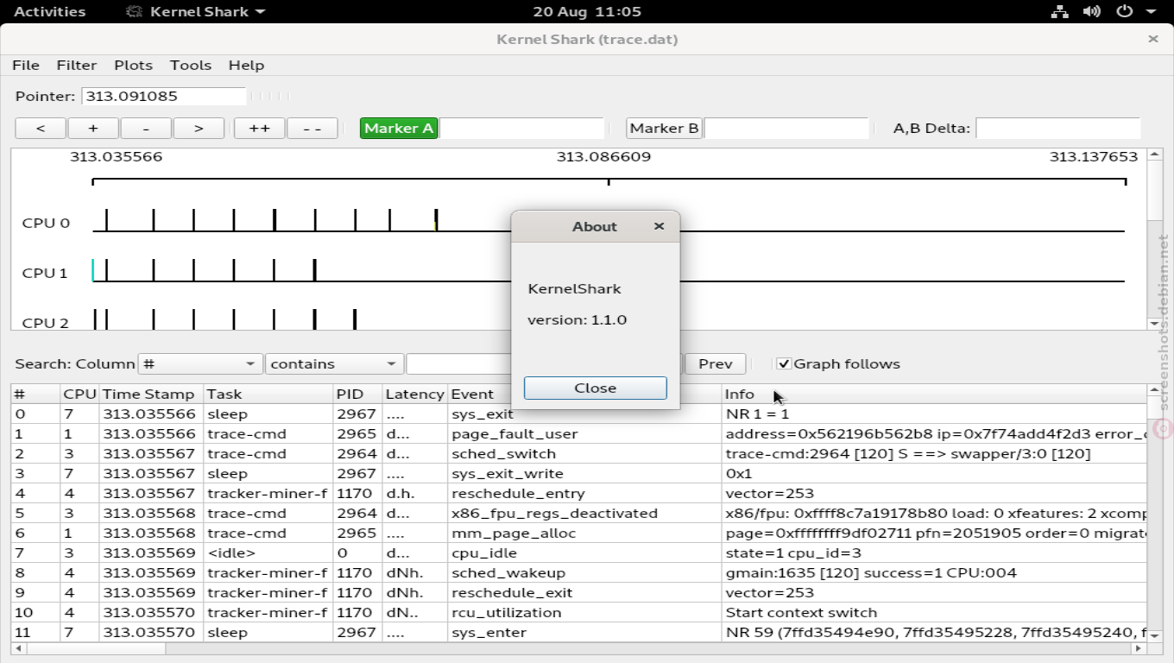1174x663 pixels.
Task: Click the volume icon in top bar
Action: [1092, 11]
